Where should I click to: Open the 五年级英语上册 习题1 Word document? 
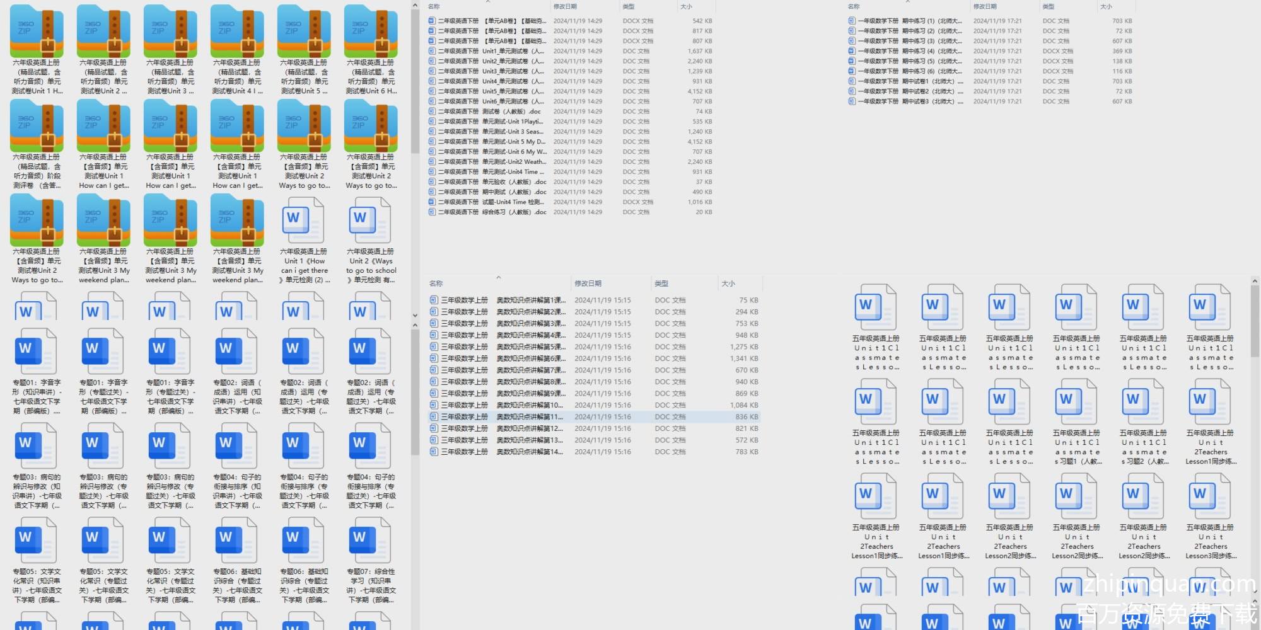[x=1077, y=404]
